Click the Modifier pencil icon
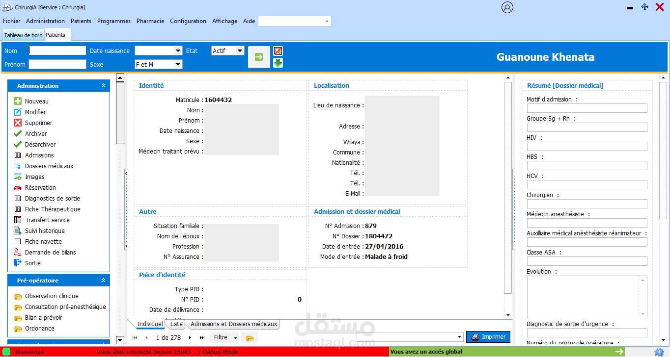This screenshot has height=357, width=670. 18,112
